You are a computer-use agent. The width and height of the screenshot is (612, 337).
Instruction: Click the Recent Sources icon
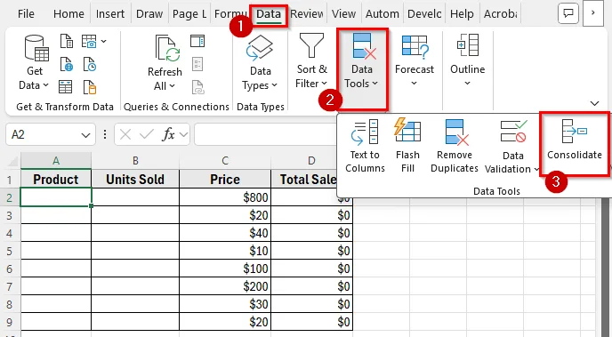[x=89, y=64]
